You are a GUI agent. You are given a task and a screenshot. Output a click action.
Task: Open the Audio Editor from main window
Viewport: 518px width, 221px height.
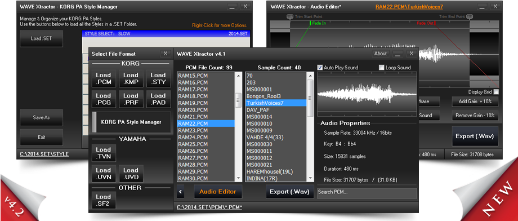click(x=218, y=192)
